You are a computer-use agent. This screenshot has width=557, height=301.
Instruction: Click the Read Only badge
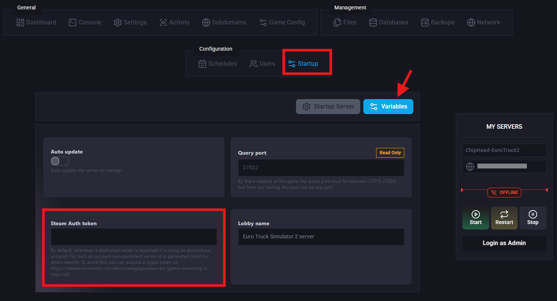pyautogui.click(x=390, y=153)
